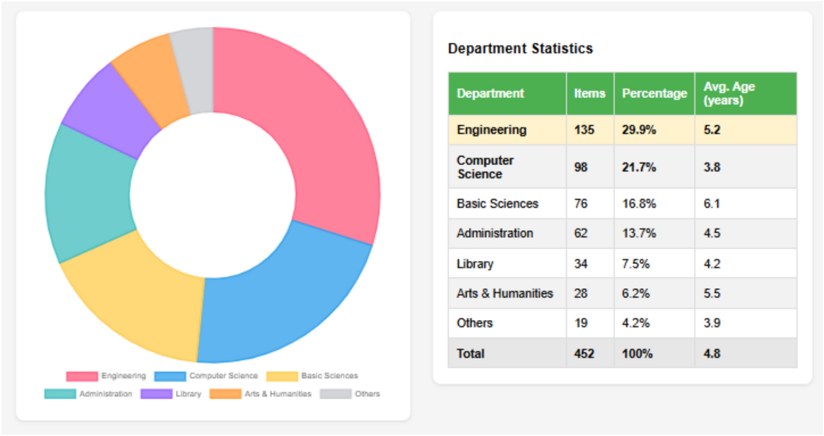The width and height of the screenshot is (824, 436).
Task: Click the Department column header
Action: click(x=490, y=94)
